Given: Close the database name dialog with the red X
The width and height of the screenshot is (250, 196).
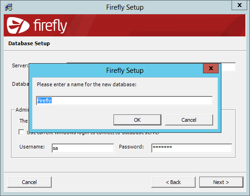Looking at the screenshot, I should click(x=211, y=68).
